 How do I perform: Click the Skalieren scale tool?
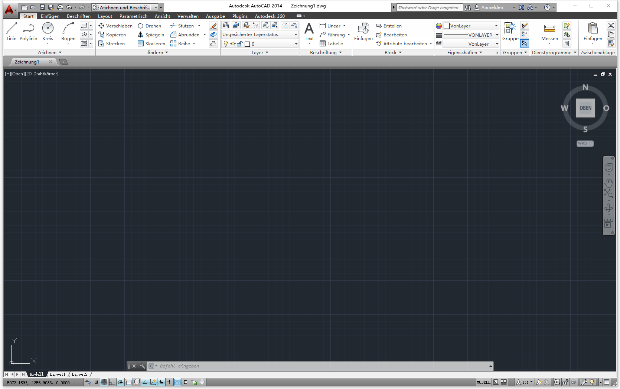tap(151, 43)
